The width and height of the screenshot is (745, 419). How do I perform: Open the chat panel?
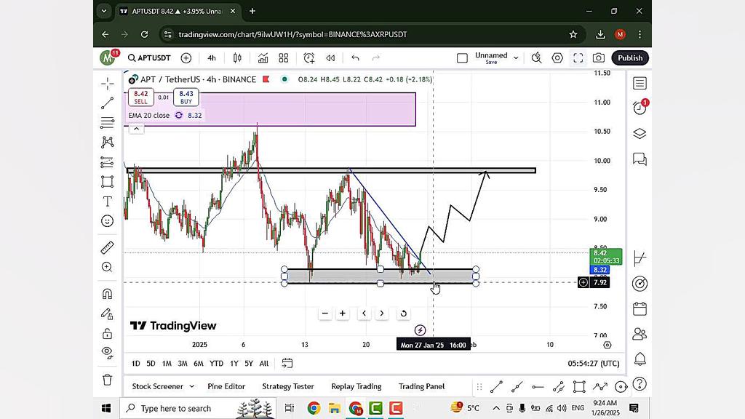[x=640, y=159]
